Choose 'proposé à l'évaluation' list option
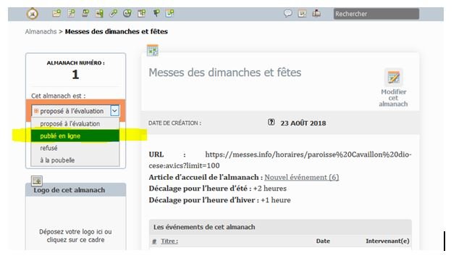 click(75, 123)
